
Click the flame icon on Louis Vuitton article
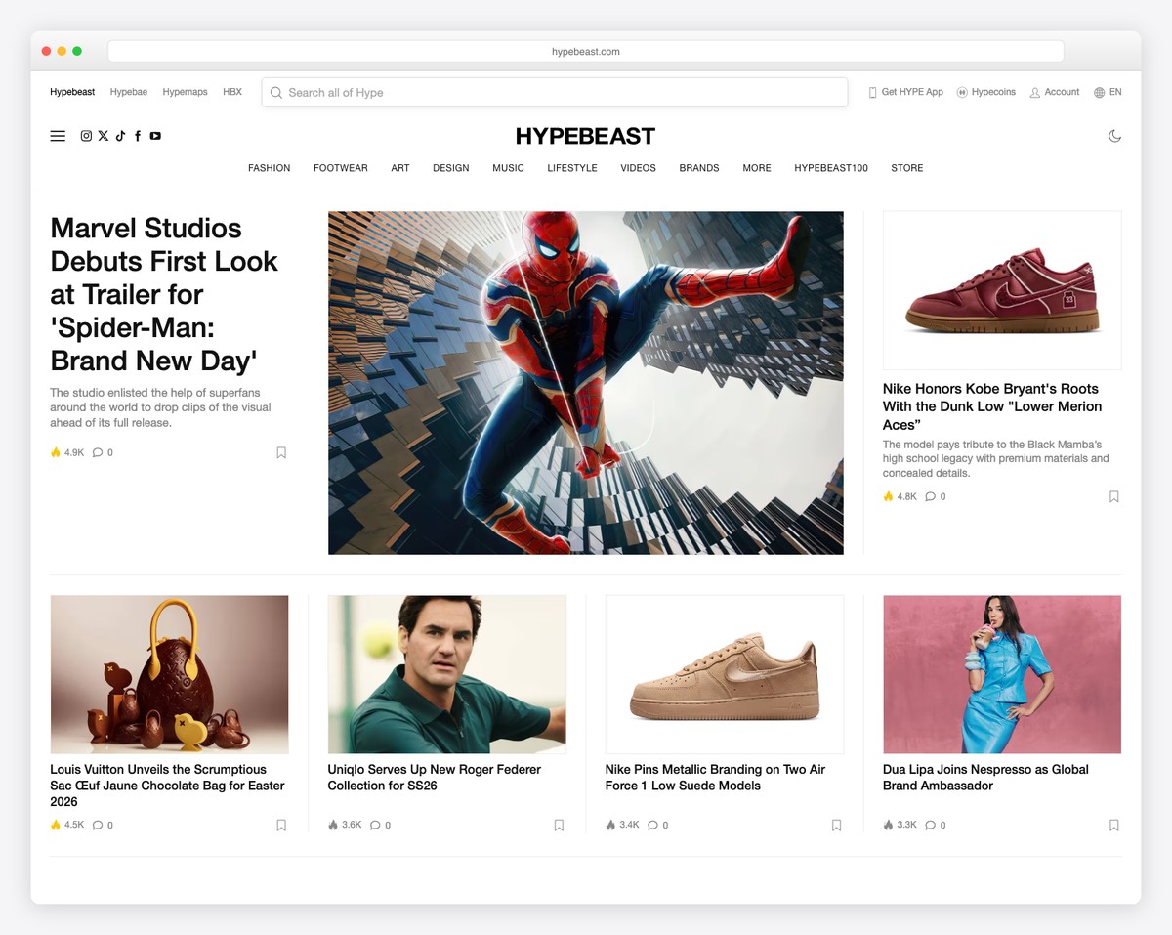coord(56,825)
